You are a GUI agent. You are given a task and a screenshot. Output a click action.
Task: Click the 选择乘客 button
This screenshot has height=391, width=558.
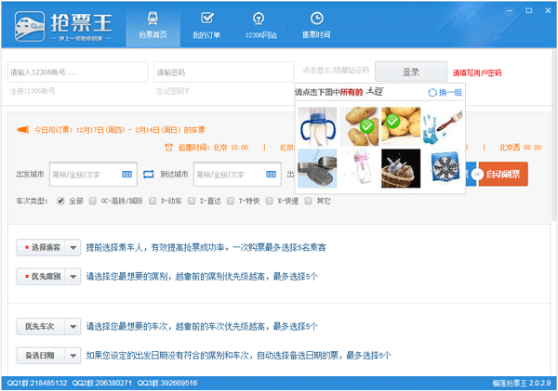coord(41,247)
